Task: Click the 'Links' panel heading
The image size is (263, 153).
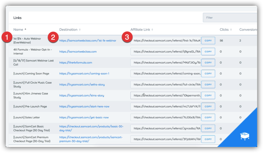Action: (17, 18)
